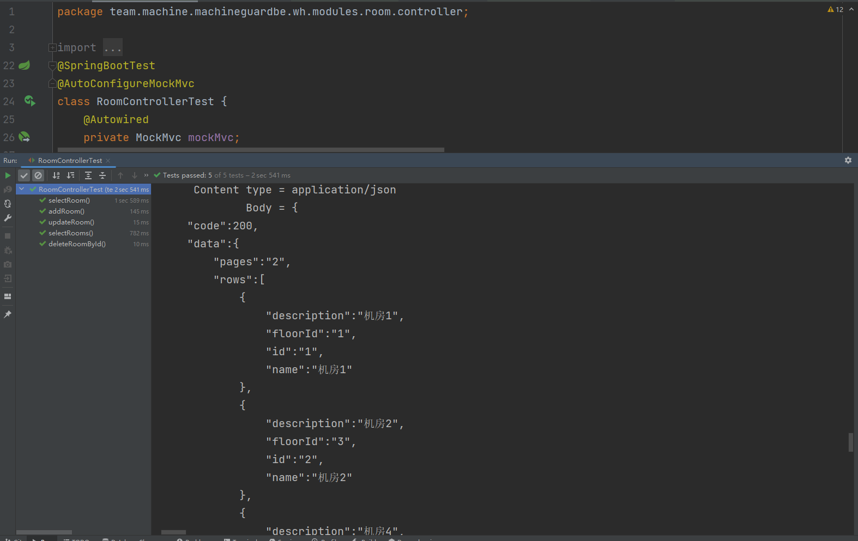Open the 12 warnings inspection indicator
858x541 pixels.
click(x=835, y=9)
